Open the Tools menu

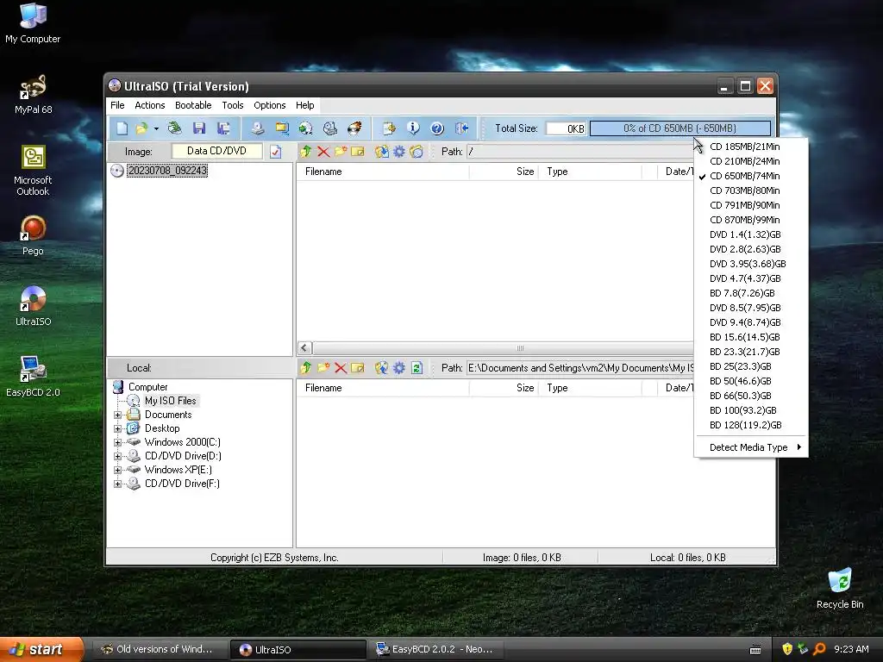coord(233,105)
